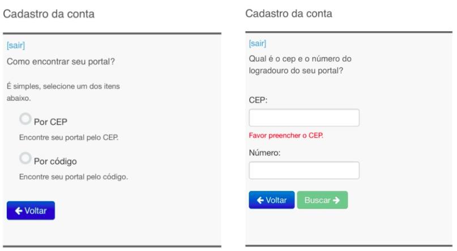
Task: Focus the Número text input field
Action: pyautogui.click(x=304, y=171)
